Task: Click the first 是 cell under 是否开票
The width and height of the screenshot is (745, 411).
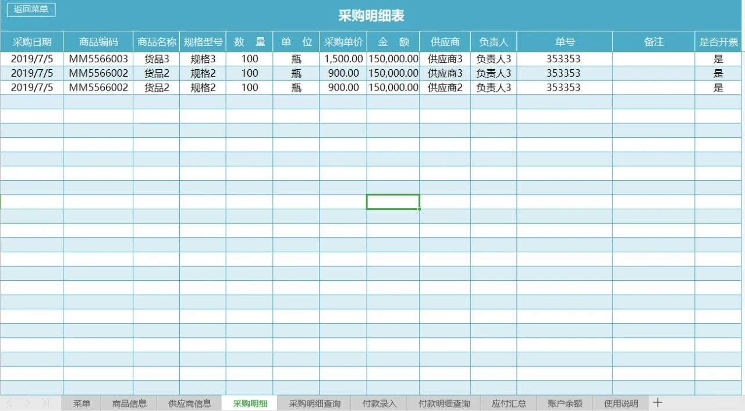Action: tap(718, 58)
